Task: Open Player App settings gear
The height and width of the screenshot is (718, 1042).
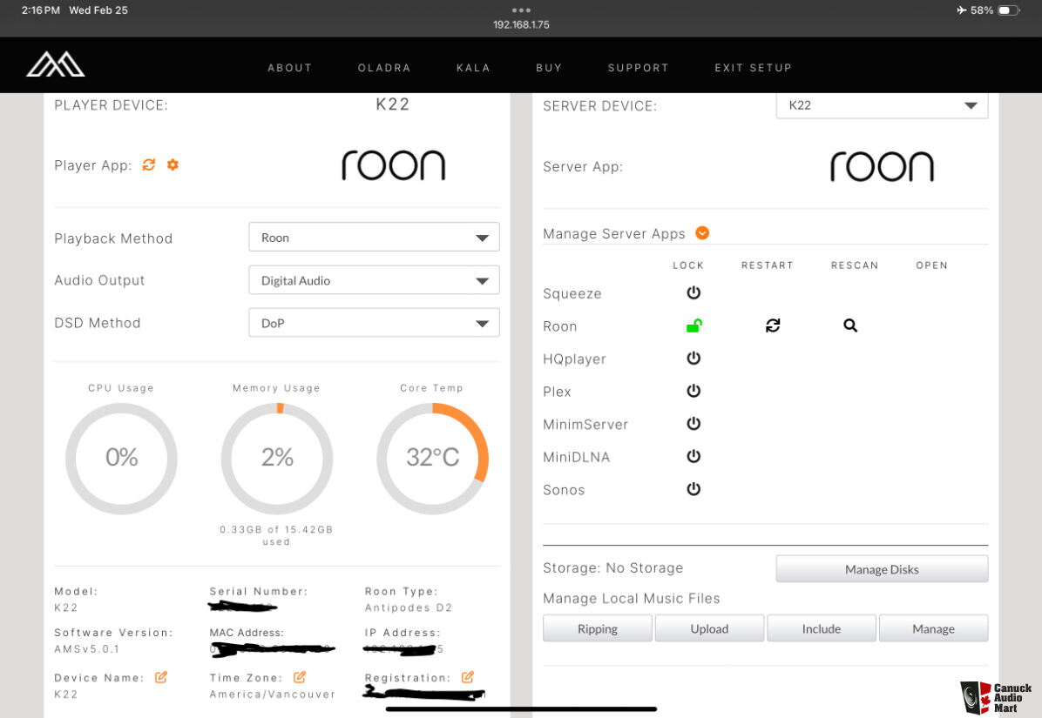Action: coord(173,164)
